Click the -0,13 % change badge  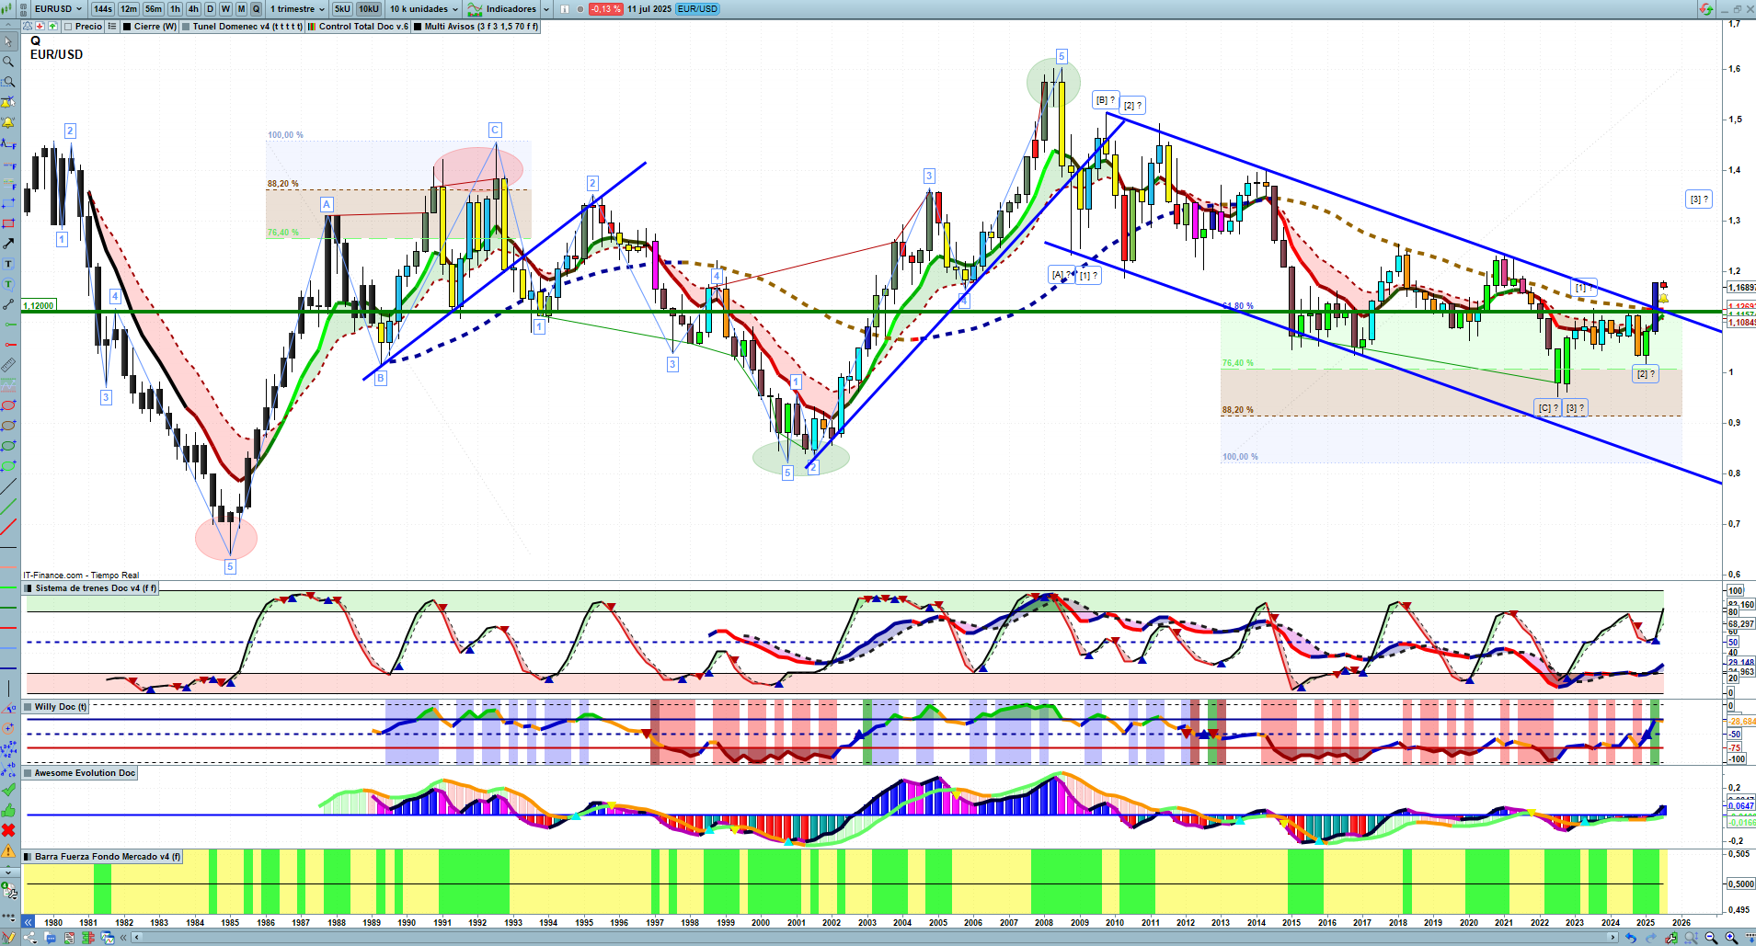(x=605, y=9)
